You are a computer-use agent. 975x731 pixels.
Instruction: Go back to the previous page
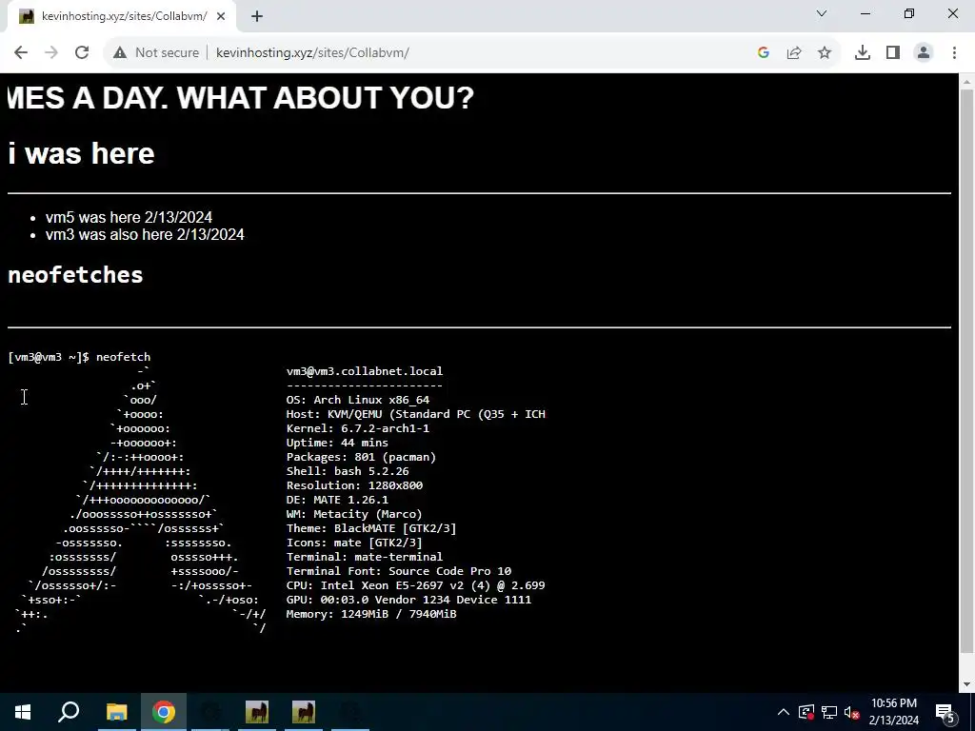(x=21, y=53)
